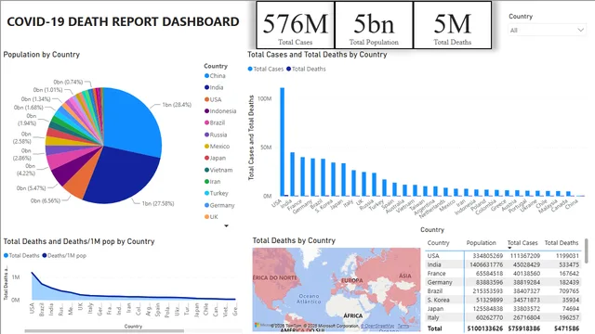The height and width of the screenshot is (334, 595).
Task: Click the ÁFRICA label on the map
Action: tap(353, 315)
